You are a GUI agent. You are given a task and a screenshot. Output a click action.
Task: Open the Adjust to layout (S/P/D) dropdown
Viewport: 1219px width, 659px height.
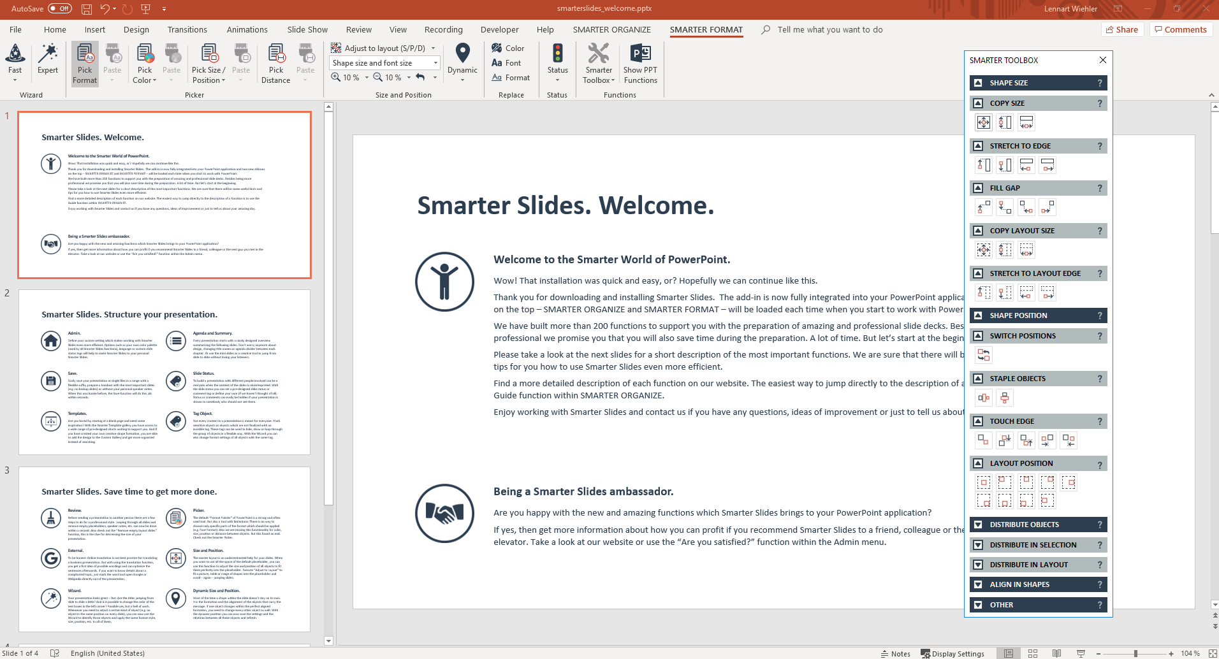[x=433, y=48]
